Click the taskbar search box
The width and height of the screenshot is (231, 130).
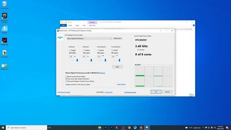(26, 127)
